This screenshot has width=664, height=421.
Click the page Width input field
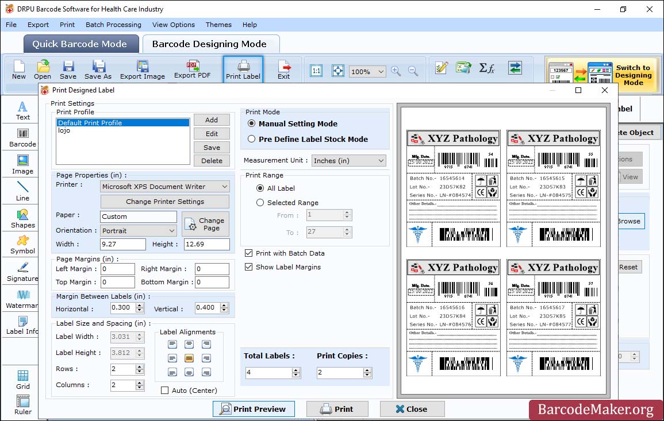click(x=123, y=244)
